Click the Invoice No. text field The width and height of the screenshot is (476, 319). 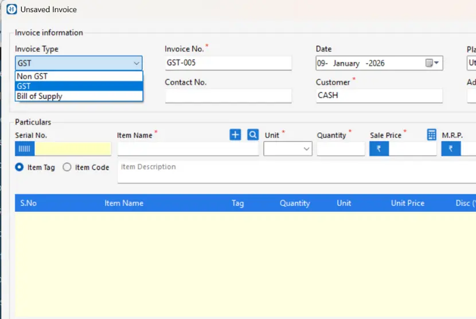228,63
